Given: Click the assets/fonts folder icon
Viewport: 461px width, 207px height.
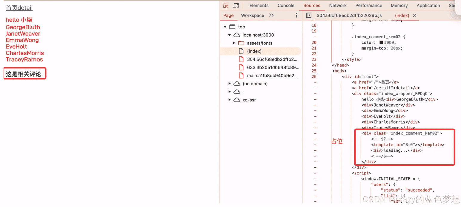Looking at the screenshot, I should [x=241, y=43].
